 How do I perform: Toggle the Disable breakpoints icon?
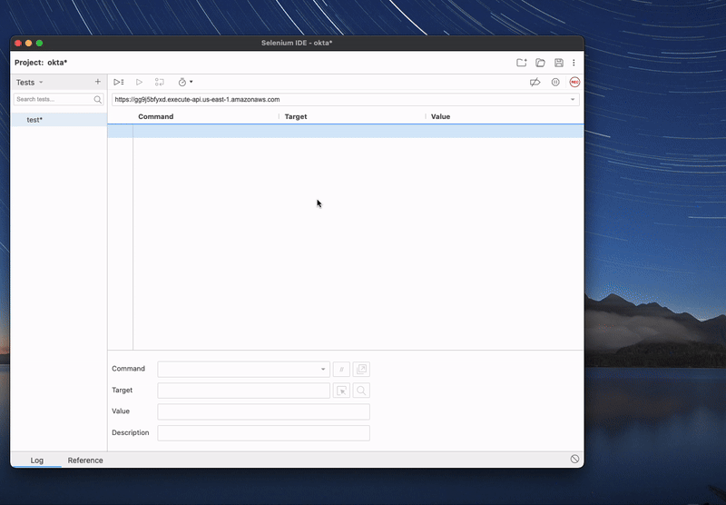pyautogui.click(x=535, y=82)
